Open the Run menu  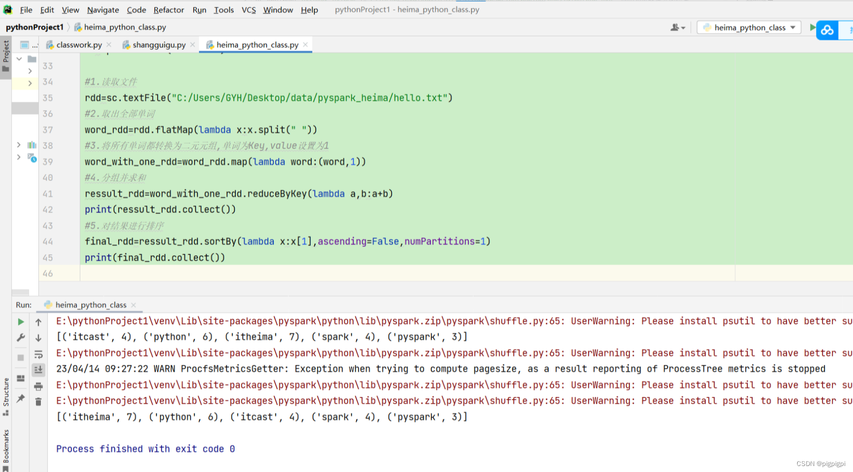click(199, 9)
